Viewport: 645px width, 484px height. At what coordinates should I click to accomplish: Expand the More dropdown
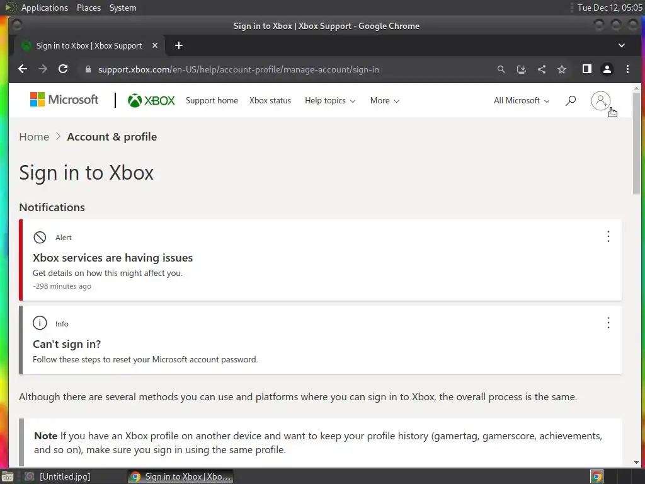tap(385, 101)
